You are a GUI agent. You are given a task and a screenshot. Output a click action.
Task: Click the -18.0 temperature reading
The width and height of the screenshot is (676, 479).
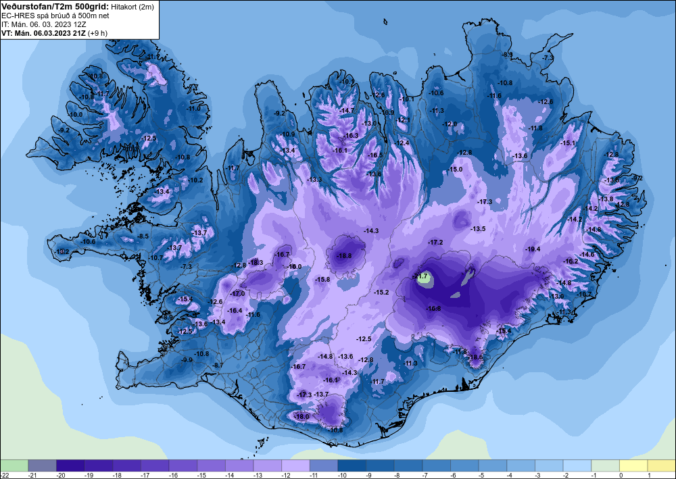301,417
